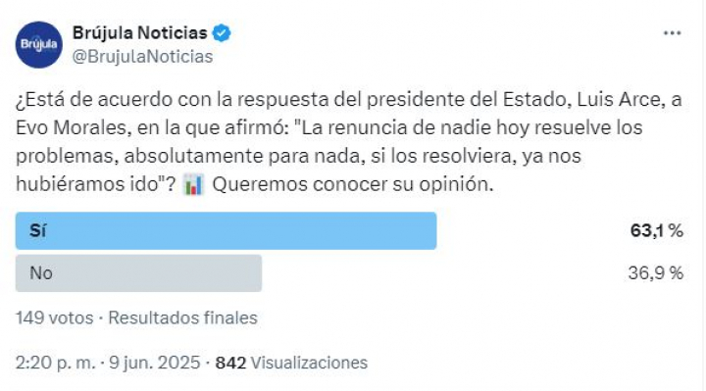Open the three-dots more options menu
Screen dimensions: 706x391
673,33
